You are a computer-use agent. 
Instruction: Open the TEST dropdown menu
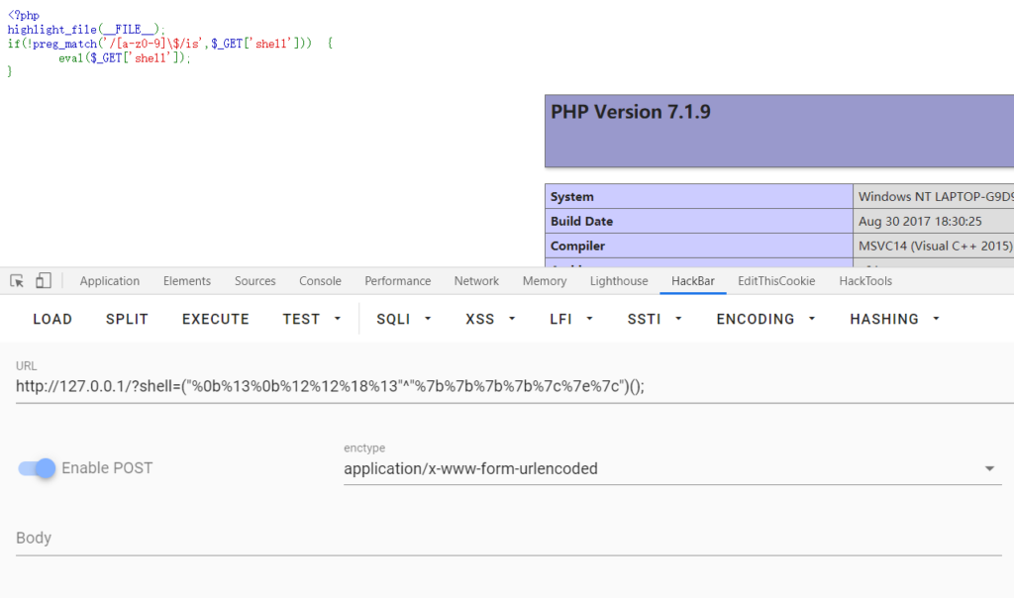click(x=312, y=320)
